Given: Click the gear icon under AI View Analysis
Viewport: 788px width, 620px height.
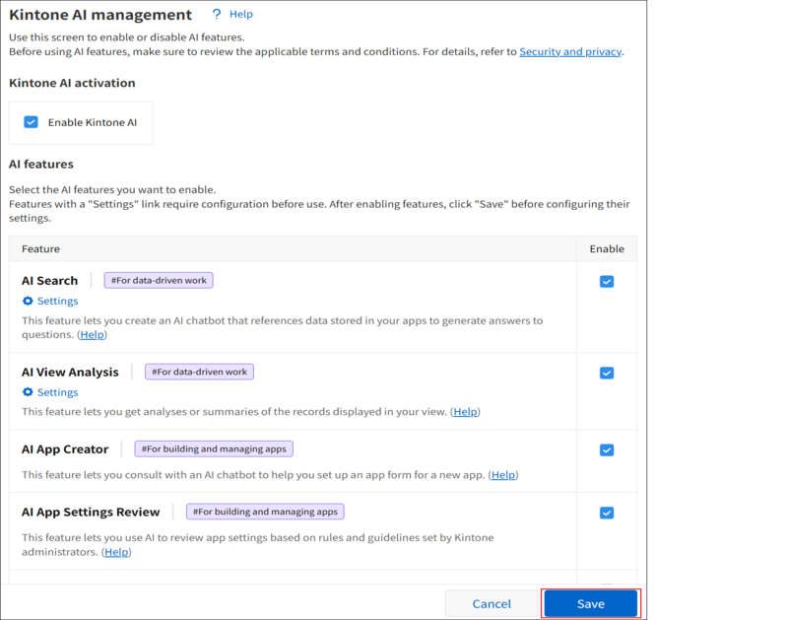Looking at the screenshot, I should click(x=28, y=392).
